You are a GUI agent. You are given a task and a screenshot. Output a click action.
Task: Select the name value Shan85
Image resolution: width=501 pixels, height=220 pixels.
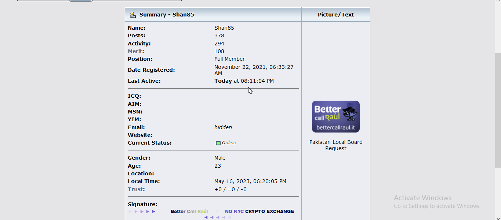[224, 28]
